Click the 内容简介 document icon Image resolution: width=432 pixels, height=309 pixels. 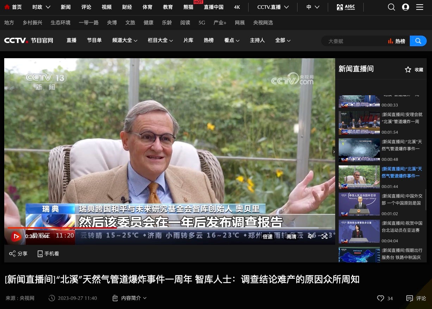[x=115, y=298]
